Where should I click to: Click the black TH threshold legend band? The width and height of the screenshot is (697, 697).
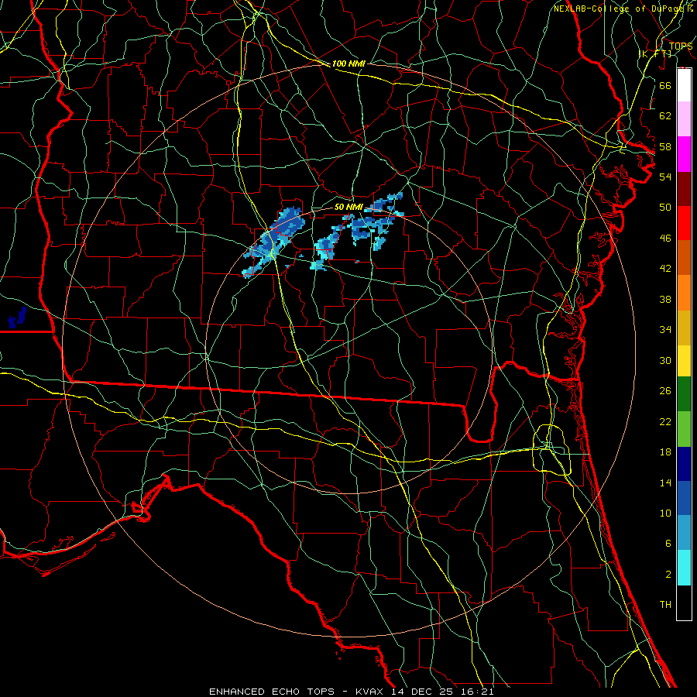click(x=684, y=603)
